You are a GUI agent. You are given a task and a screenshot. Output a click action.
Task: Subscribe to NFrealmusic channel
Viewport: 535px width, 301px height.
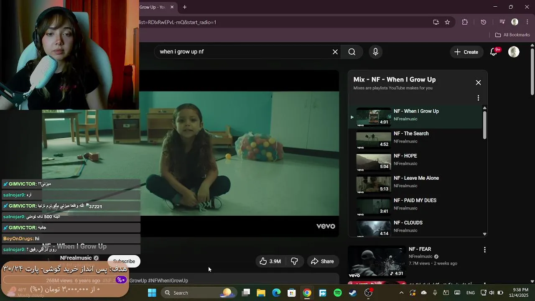(x=124, y=261)
